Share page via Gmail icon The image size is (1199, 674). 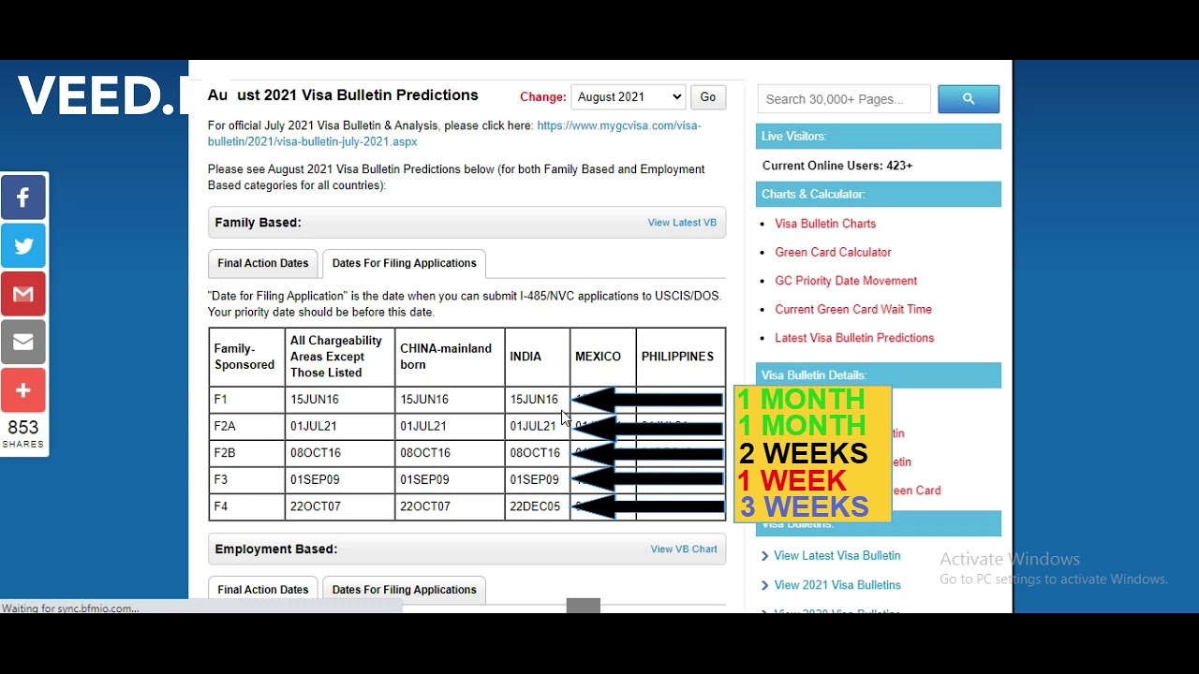(x=23, y=294)
